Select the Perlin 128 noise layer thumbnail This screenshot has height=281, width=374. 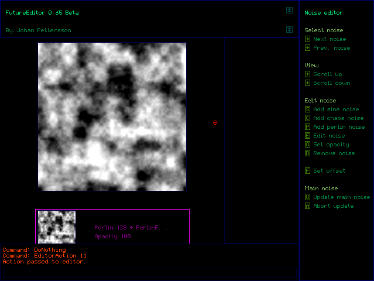(x=57, y=227)
